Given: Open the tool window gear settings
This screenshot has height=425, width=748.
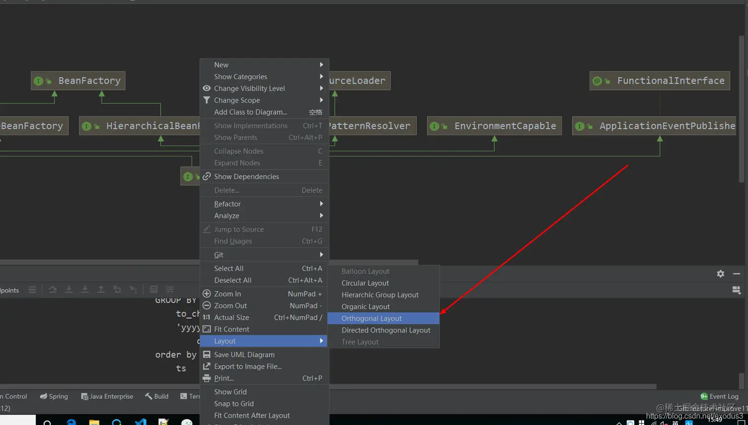Looking at the screenshot, I should [720, 274].
